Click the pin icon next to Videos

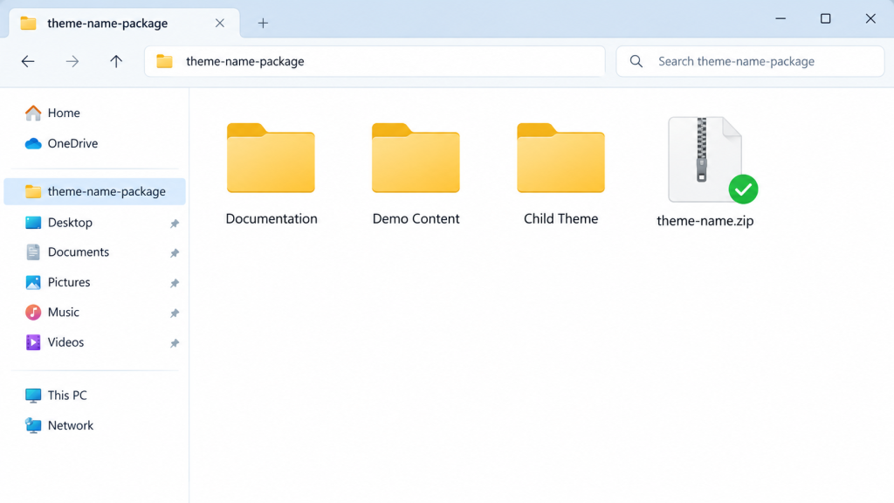pyautogui.click(x=175, y=343)
